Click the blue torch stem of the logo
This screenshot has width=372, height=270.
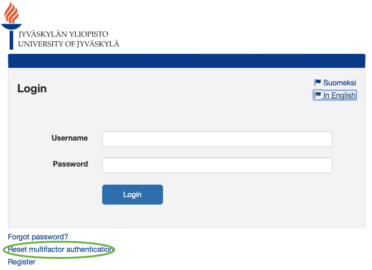click(11, 39)
